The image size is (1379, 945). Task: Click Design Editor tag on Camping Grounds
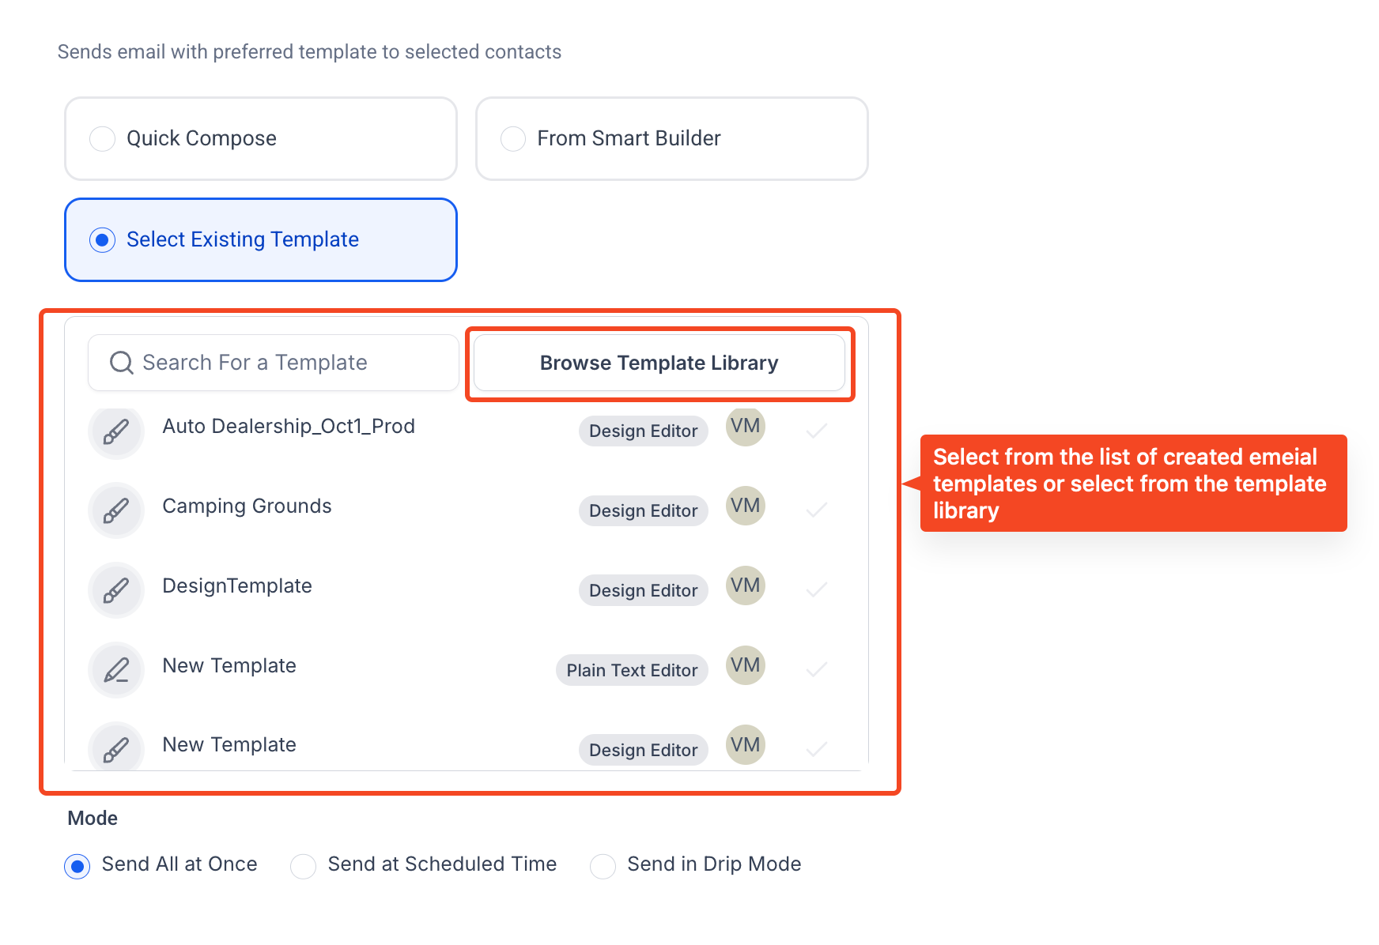click(x=644, y=510)
